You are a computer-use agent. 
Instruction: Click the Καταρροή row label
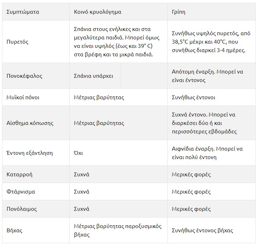[19, 175]
